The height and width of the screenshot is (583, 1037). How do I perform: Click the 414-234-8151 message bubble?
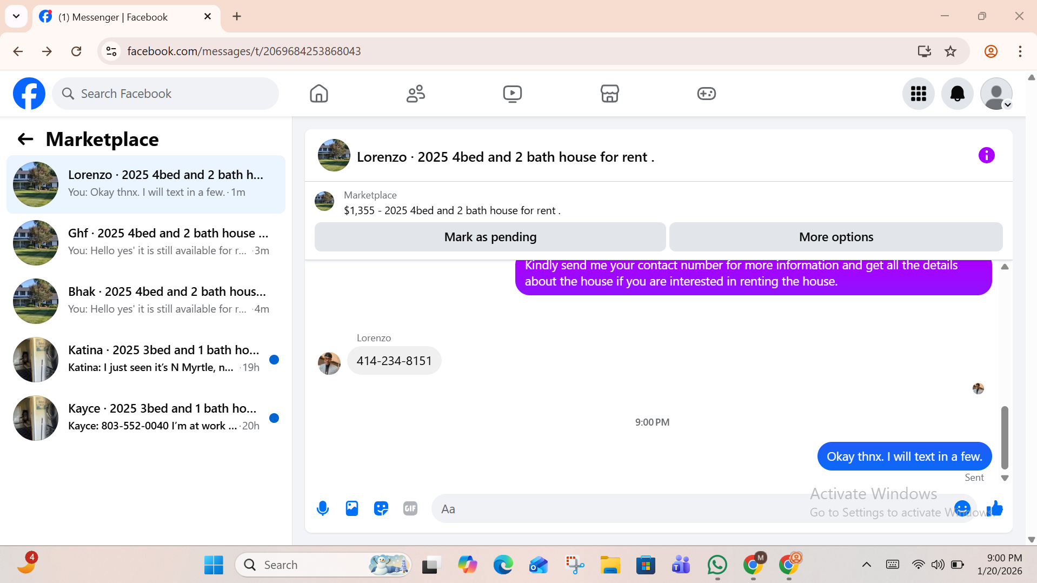click(x=394, y=361)
